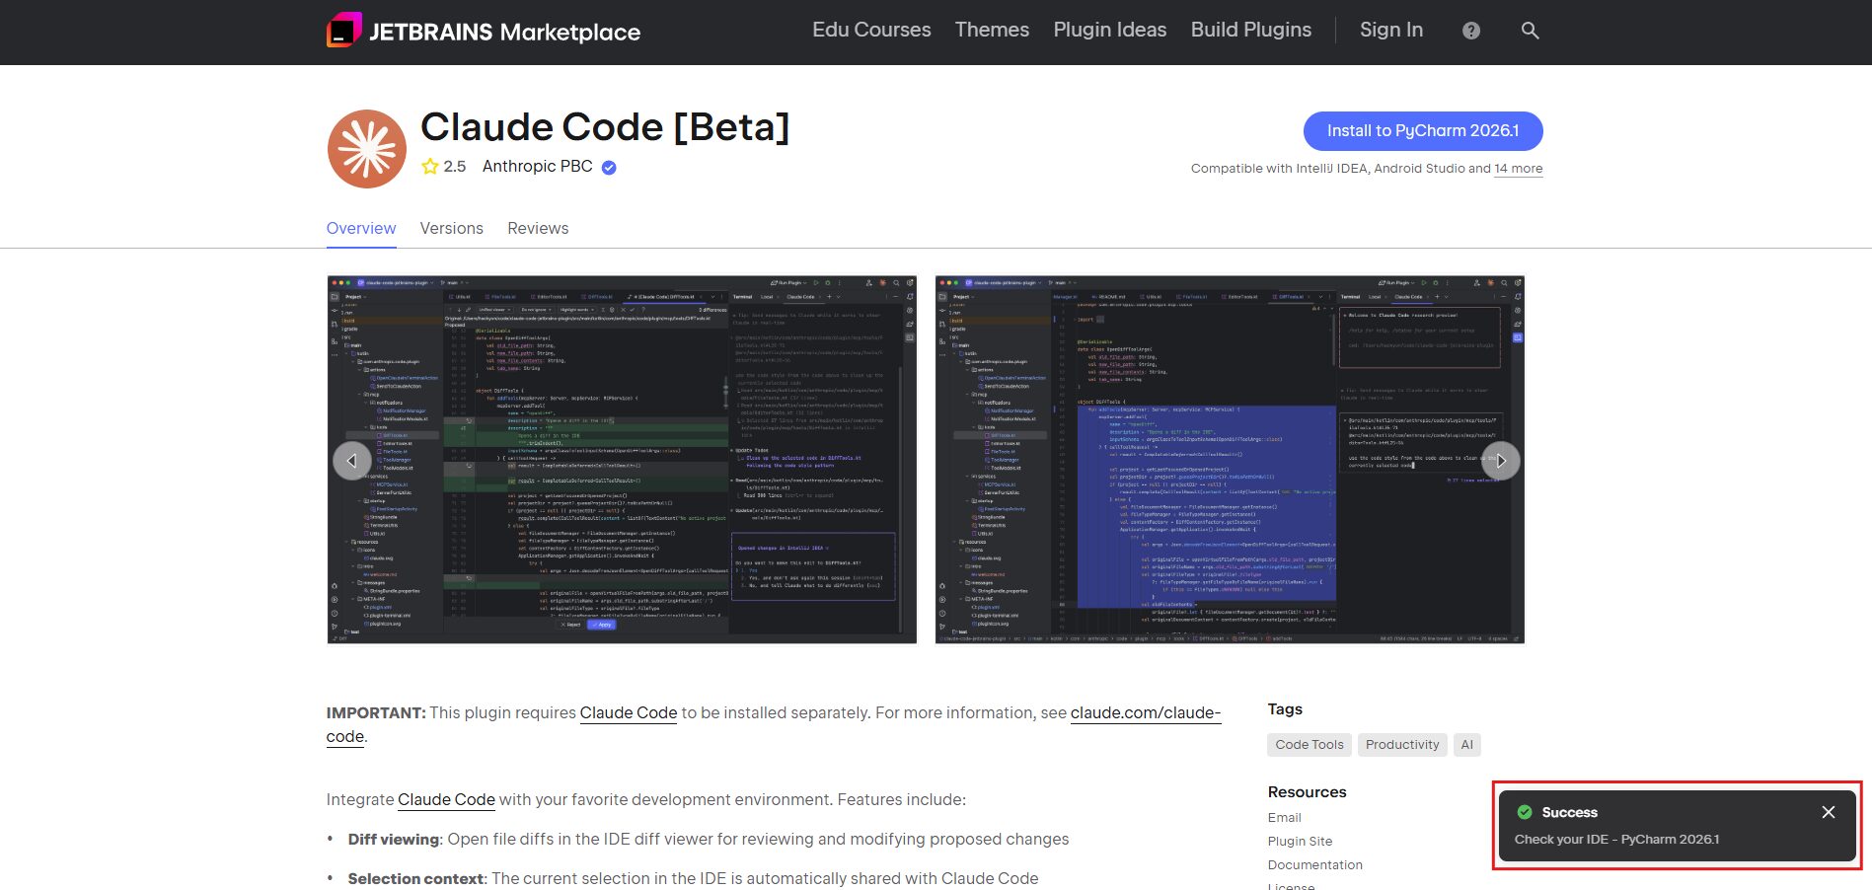The width and height of the screenshot is (1872, 890).
Task: Open the Reviews tab
Action: (538, 228)
